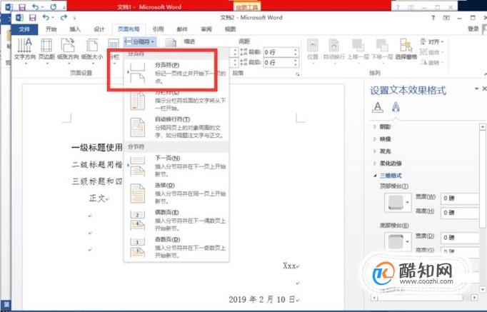Switch to the 设计 Design tab
The height and width of the screenshot is (312, 487).
click(x=99, y=29)
